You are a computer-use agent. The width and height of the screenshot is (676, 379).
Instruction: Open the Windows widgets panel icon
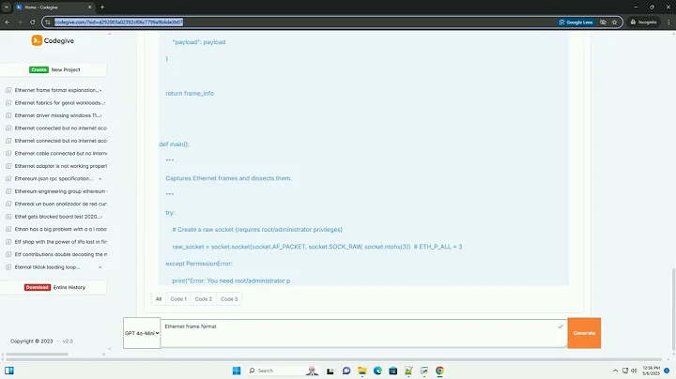coord(9,371)
